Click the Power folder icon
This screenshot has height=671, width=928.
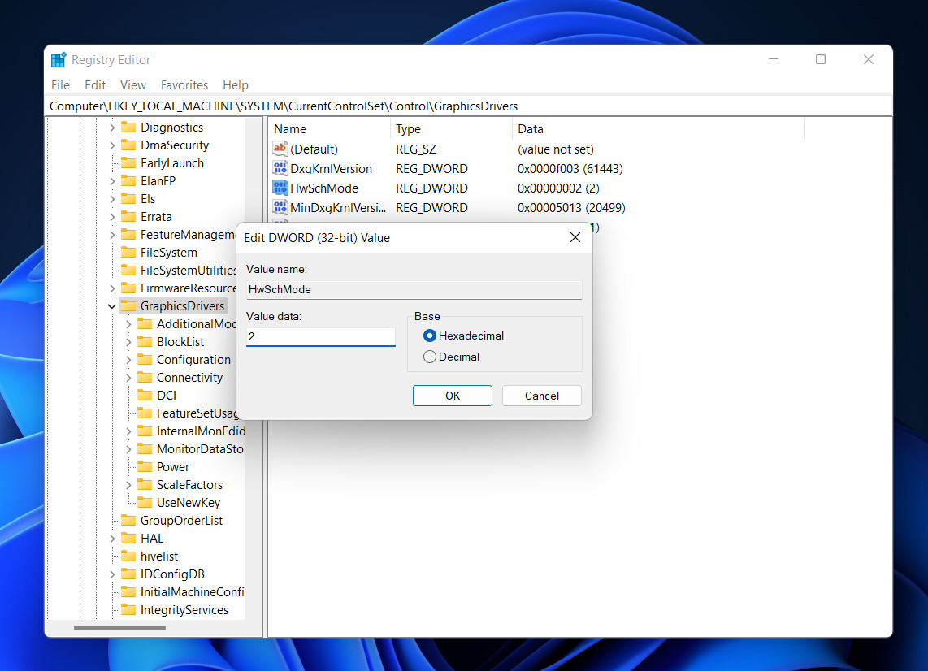(145, 466)
